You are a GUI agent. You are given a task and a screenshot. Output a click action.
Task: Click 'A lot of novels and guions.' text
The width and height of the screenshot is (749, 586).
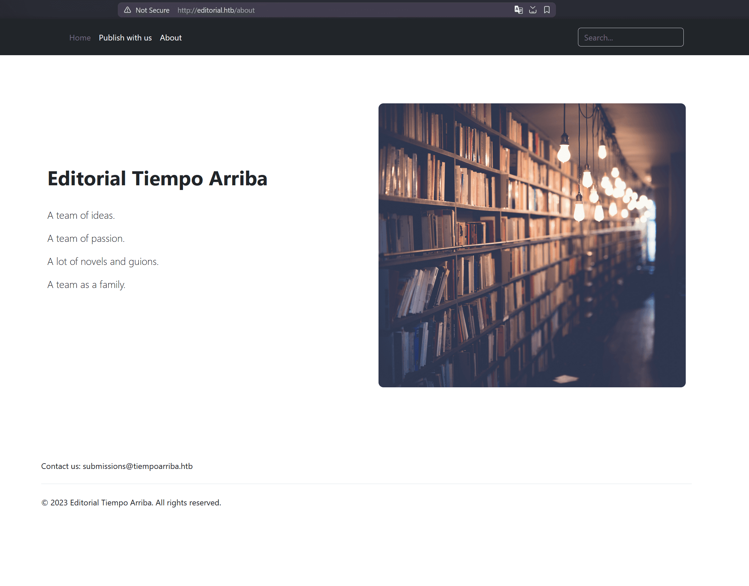pos(103,262)
